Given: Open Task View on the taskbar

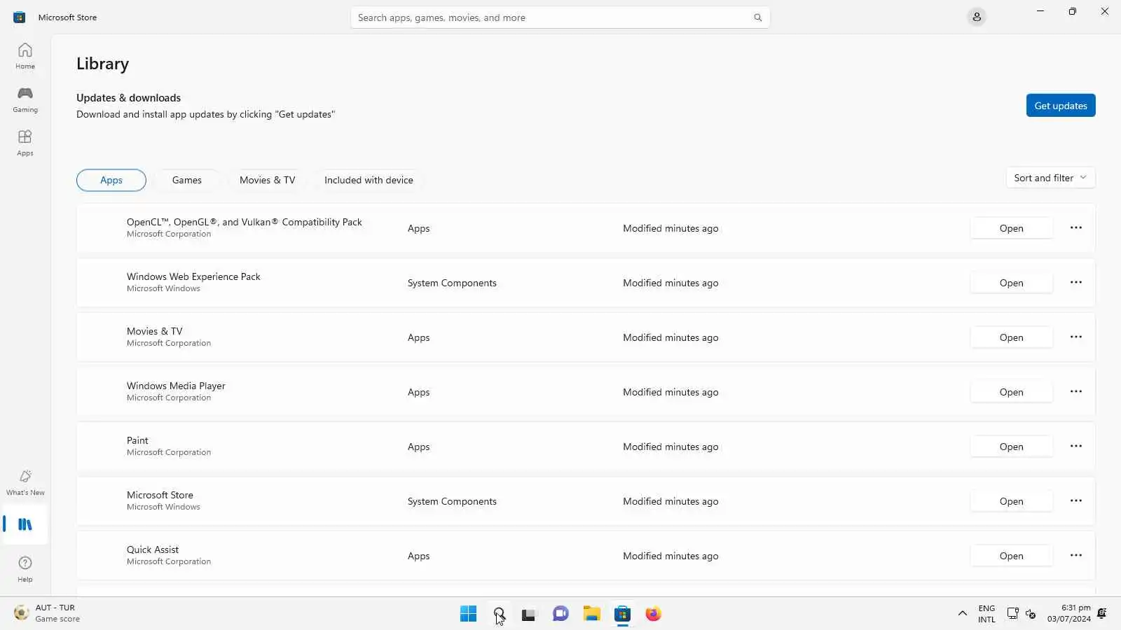Looking at the screenshot, I should click(529, 614).
